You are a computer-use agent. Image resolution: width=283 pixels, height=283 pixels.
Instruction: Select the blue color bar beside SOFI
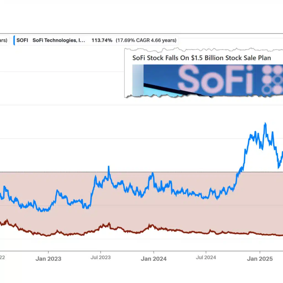[x=14, y=40]
